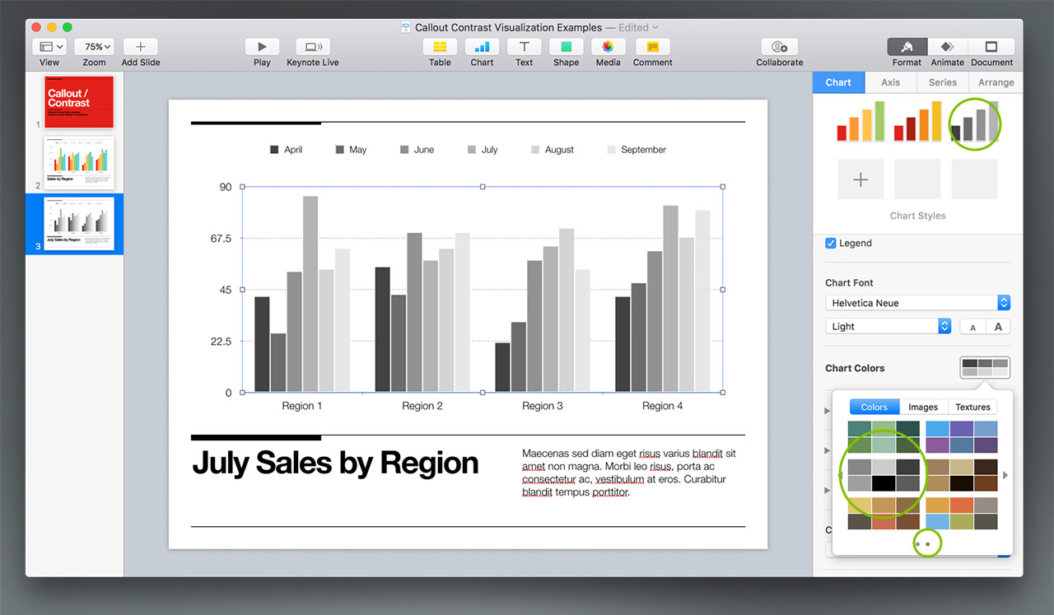
Task: Click the Media toolbar icon
Action: (x=608, y=48)
